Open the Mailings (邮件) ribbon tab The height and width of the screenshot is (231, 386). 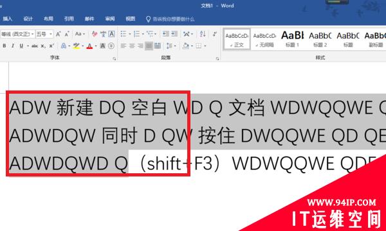[89, 19]
